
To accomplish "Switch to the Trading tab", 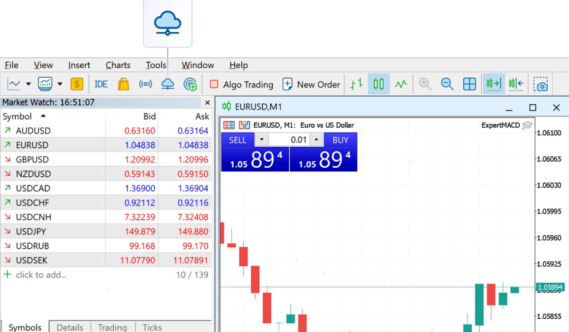I will pos(112,327).
